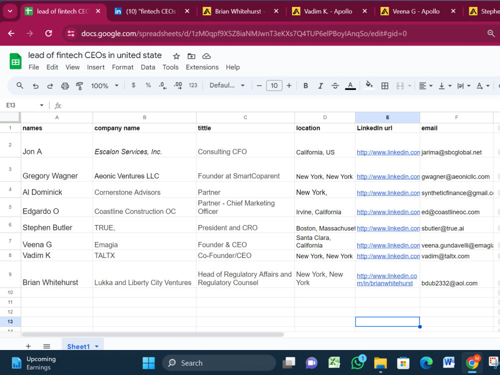Open the zoom level 100% dropdown
The image size is (500, 375).
coord(105,85)
